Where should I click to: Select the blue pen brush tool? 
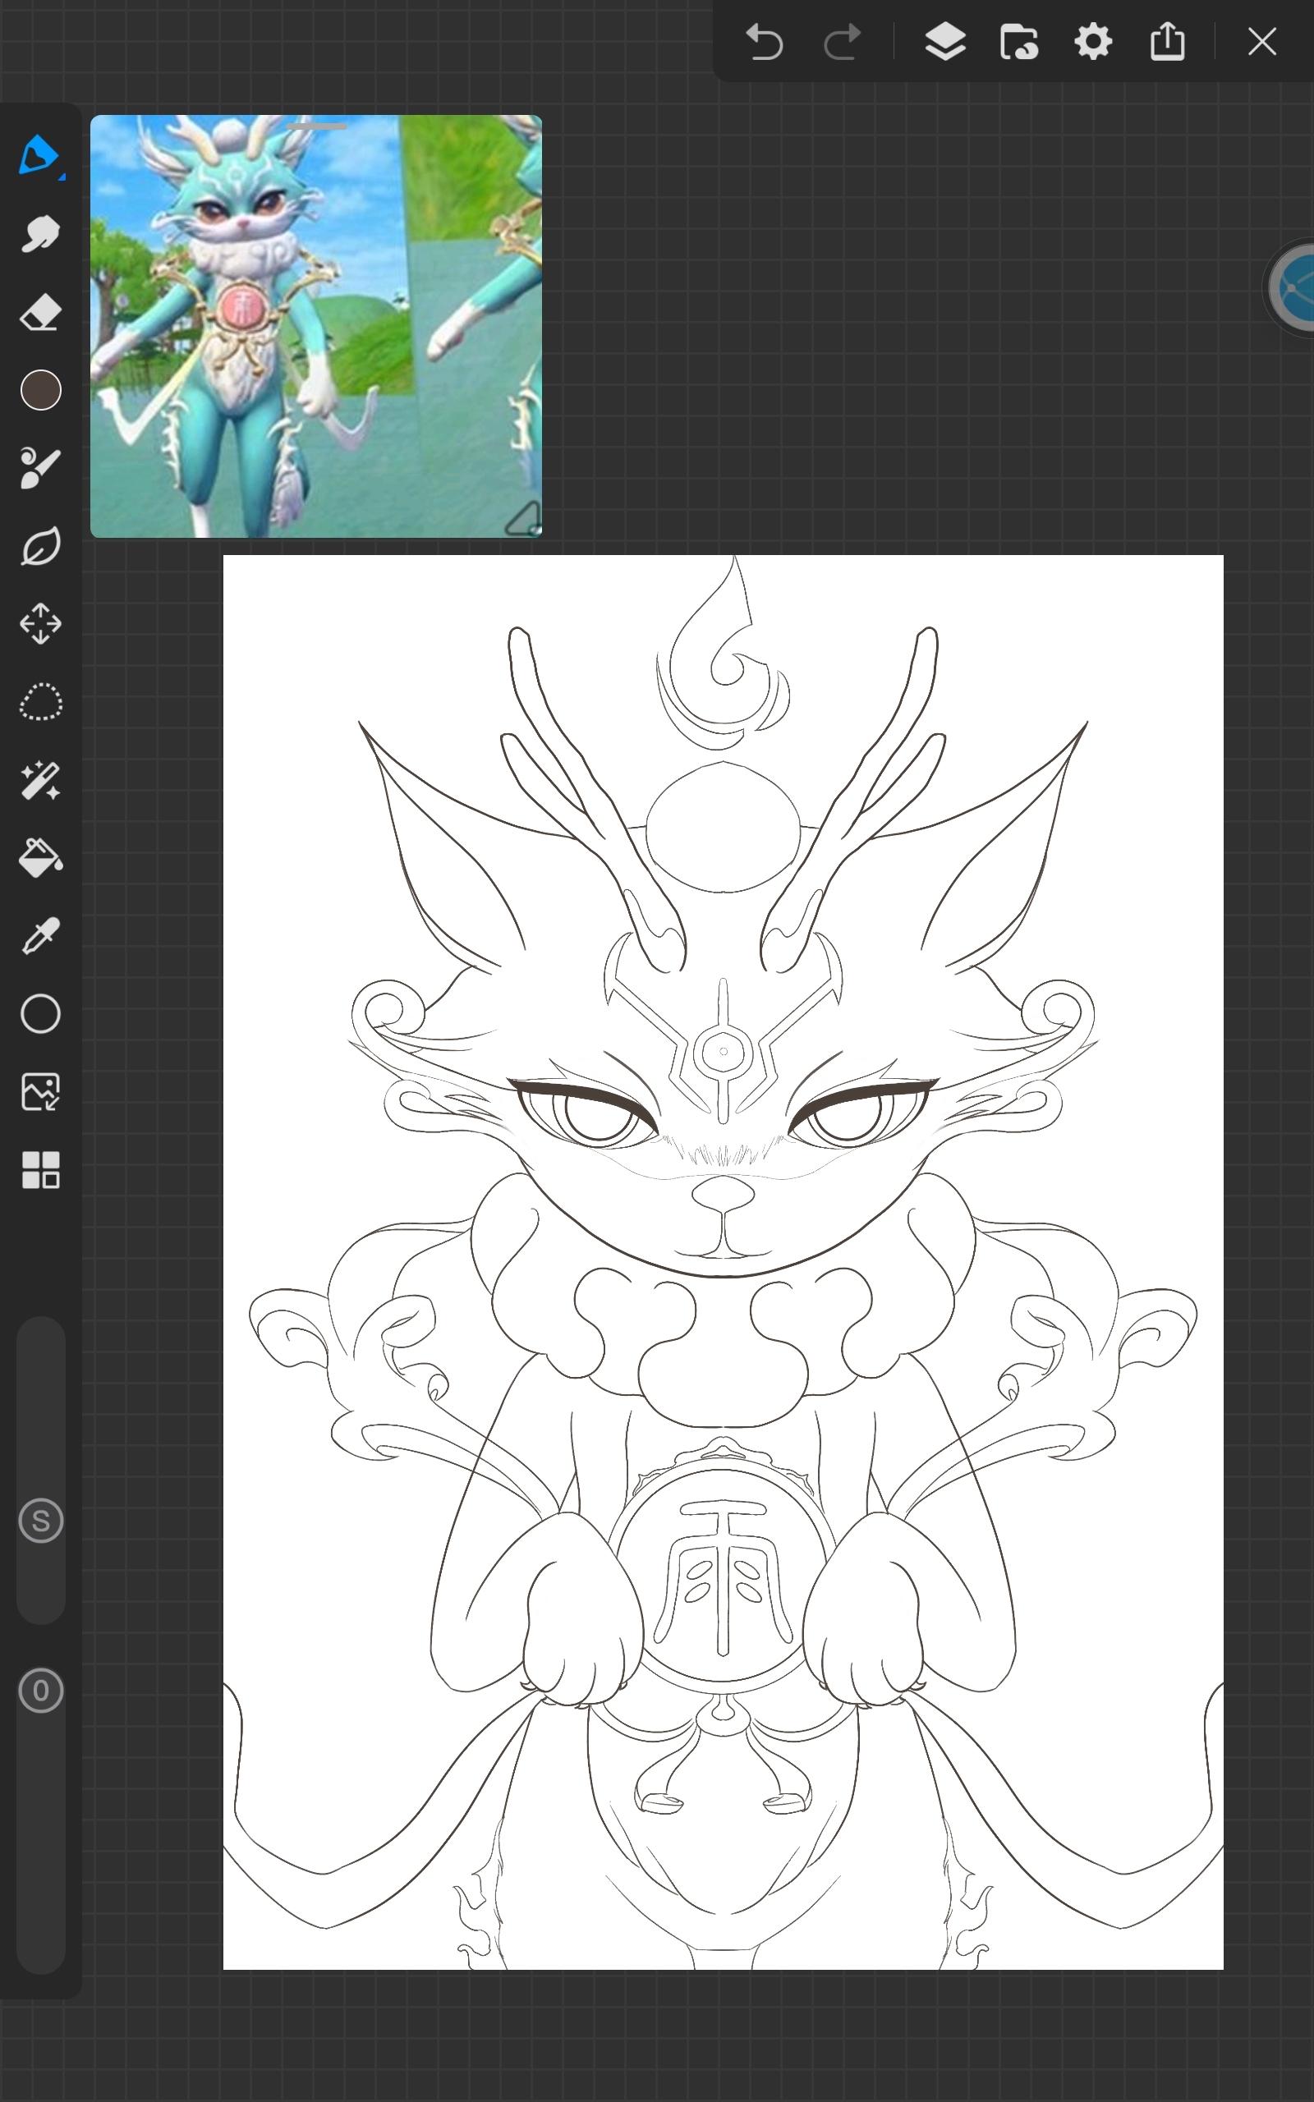tap(40, 156)
